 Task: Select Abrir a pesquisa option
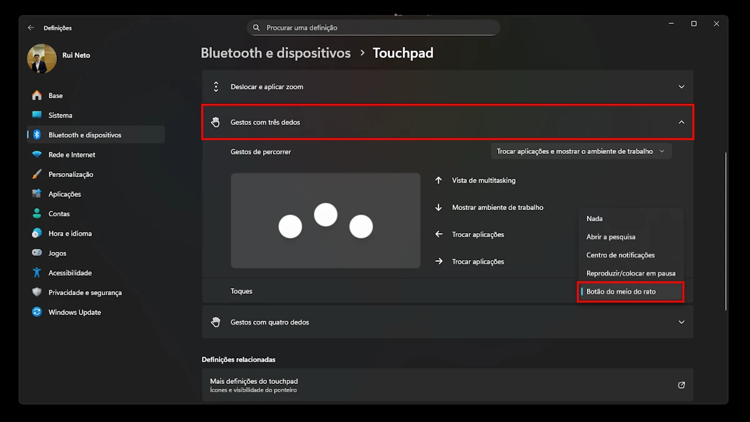pos(611,237)
